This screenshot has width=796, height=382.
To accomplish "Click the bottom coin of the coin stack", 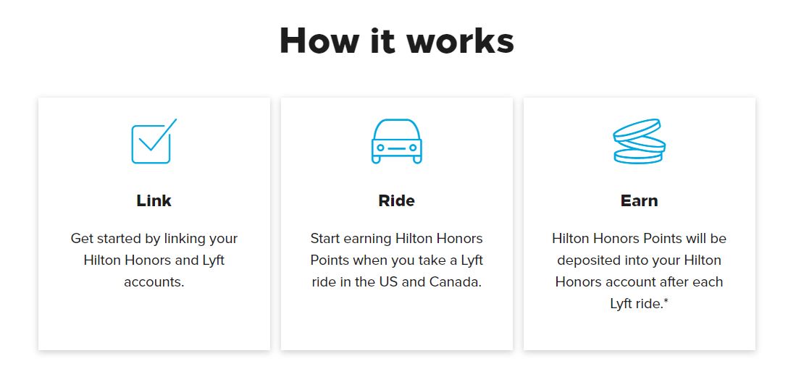I will pyautogui.click(x=638, y=156).
